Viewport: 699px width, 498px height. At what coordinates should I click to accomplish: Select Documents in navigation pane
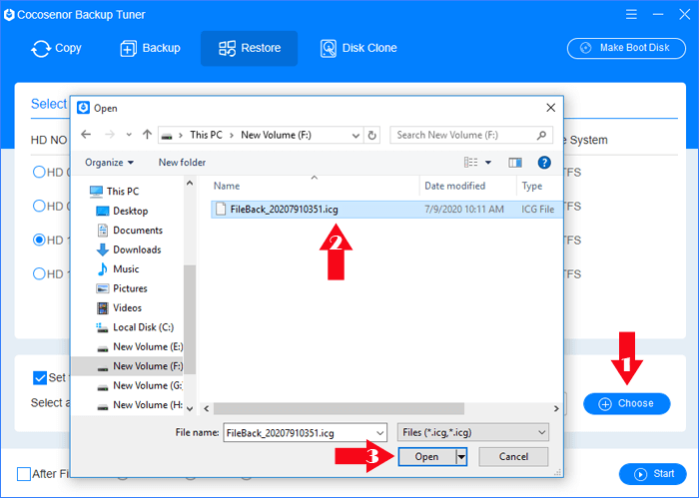coord(129,231)
